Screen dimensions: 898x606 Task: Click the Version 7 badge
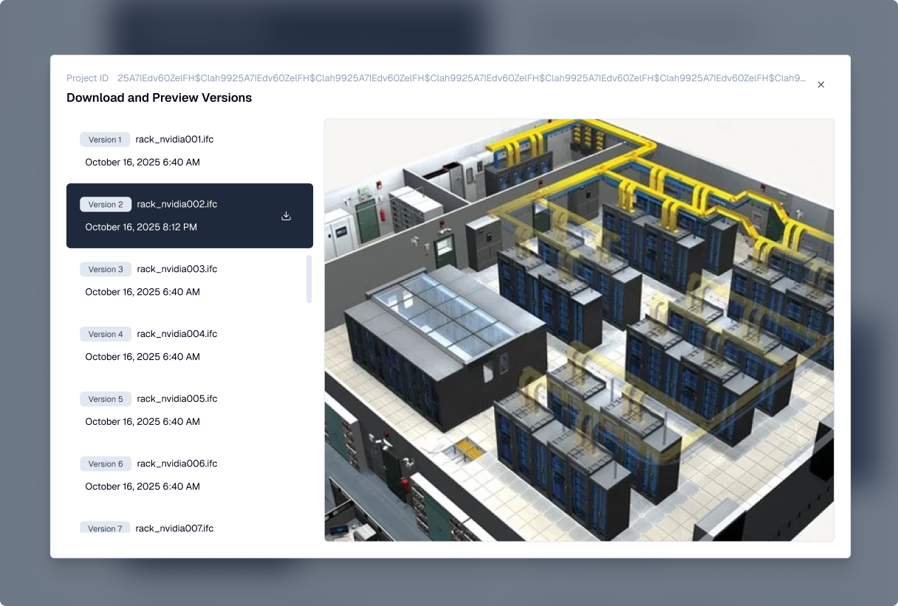105,528
